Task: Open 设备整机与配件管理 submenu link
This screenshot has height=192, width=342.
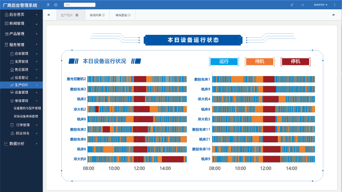Action: 27,108
